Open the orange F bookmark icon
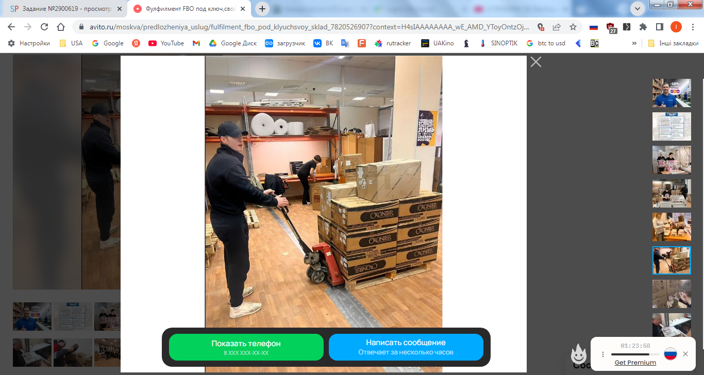 tap(362, 43)
